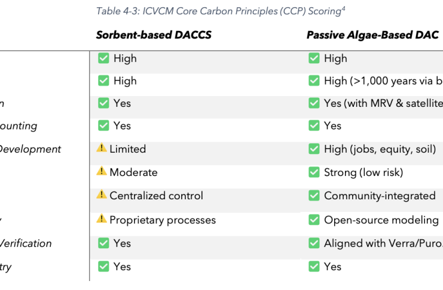Click the warning icon next to 'Moderate'
Screen dimensions: 443x290
click(102, 172)
